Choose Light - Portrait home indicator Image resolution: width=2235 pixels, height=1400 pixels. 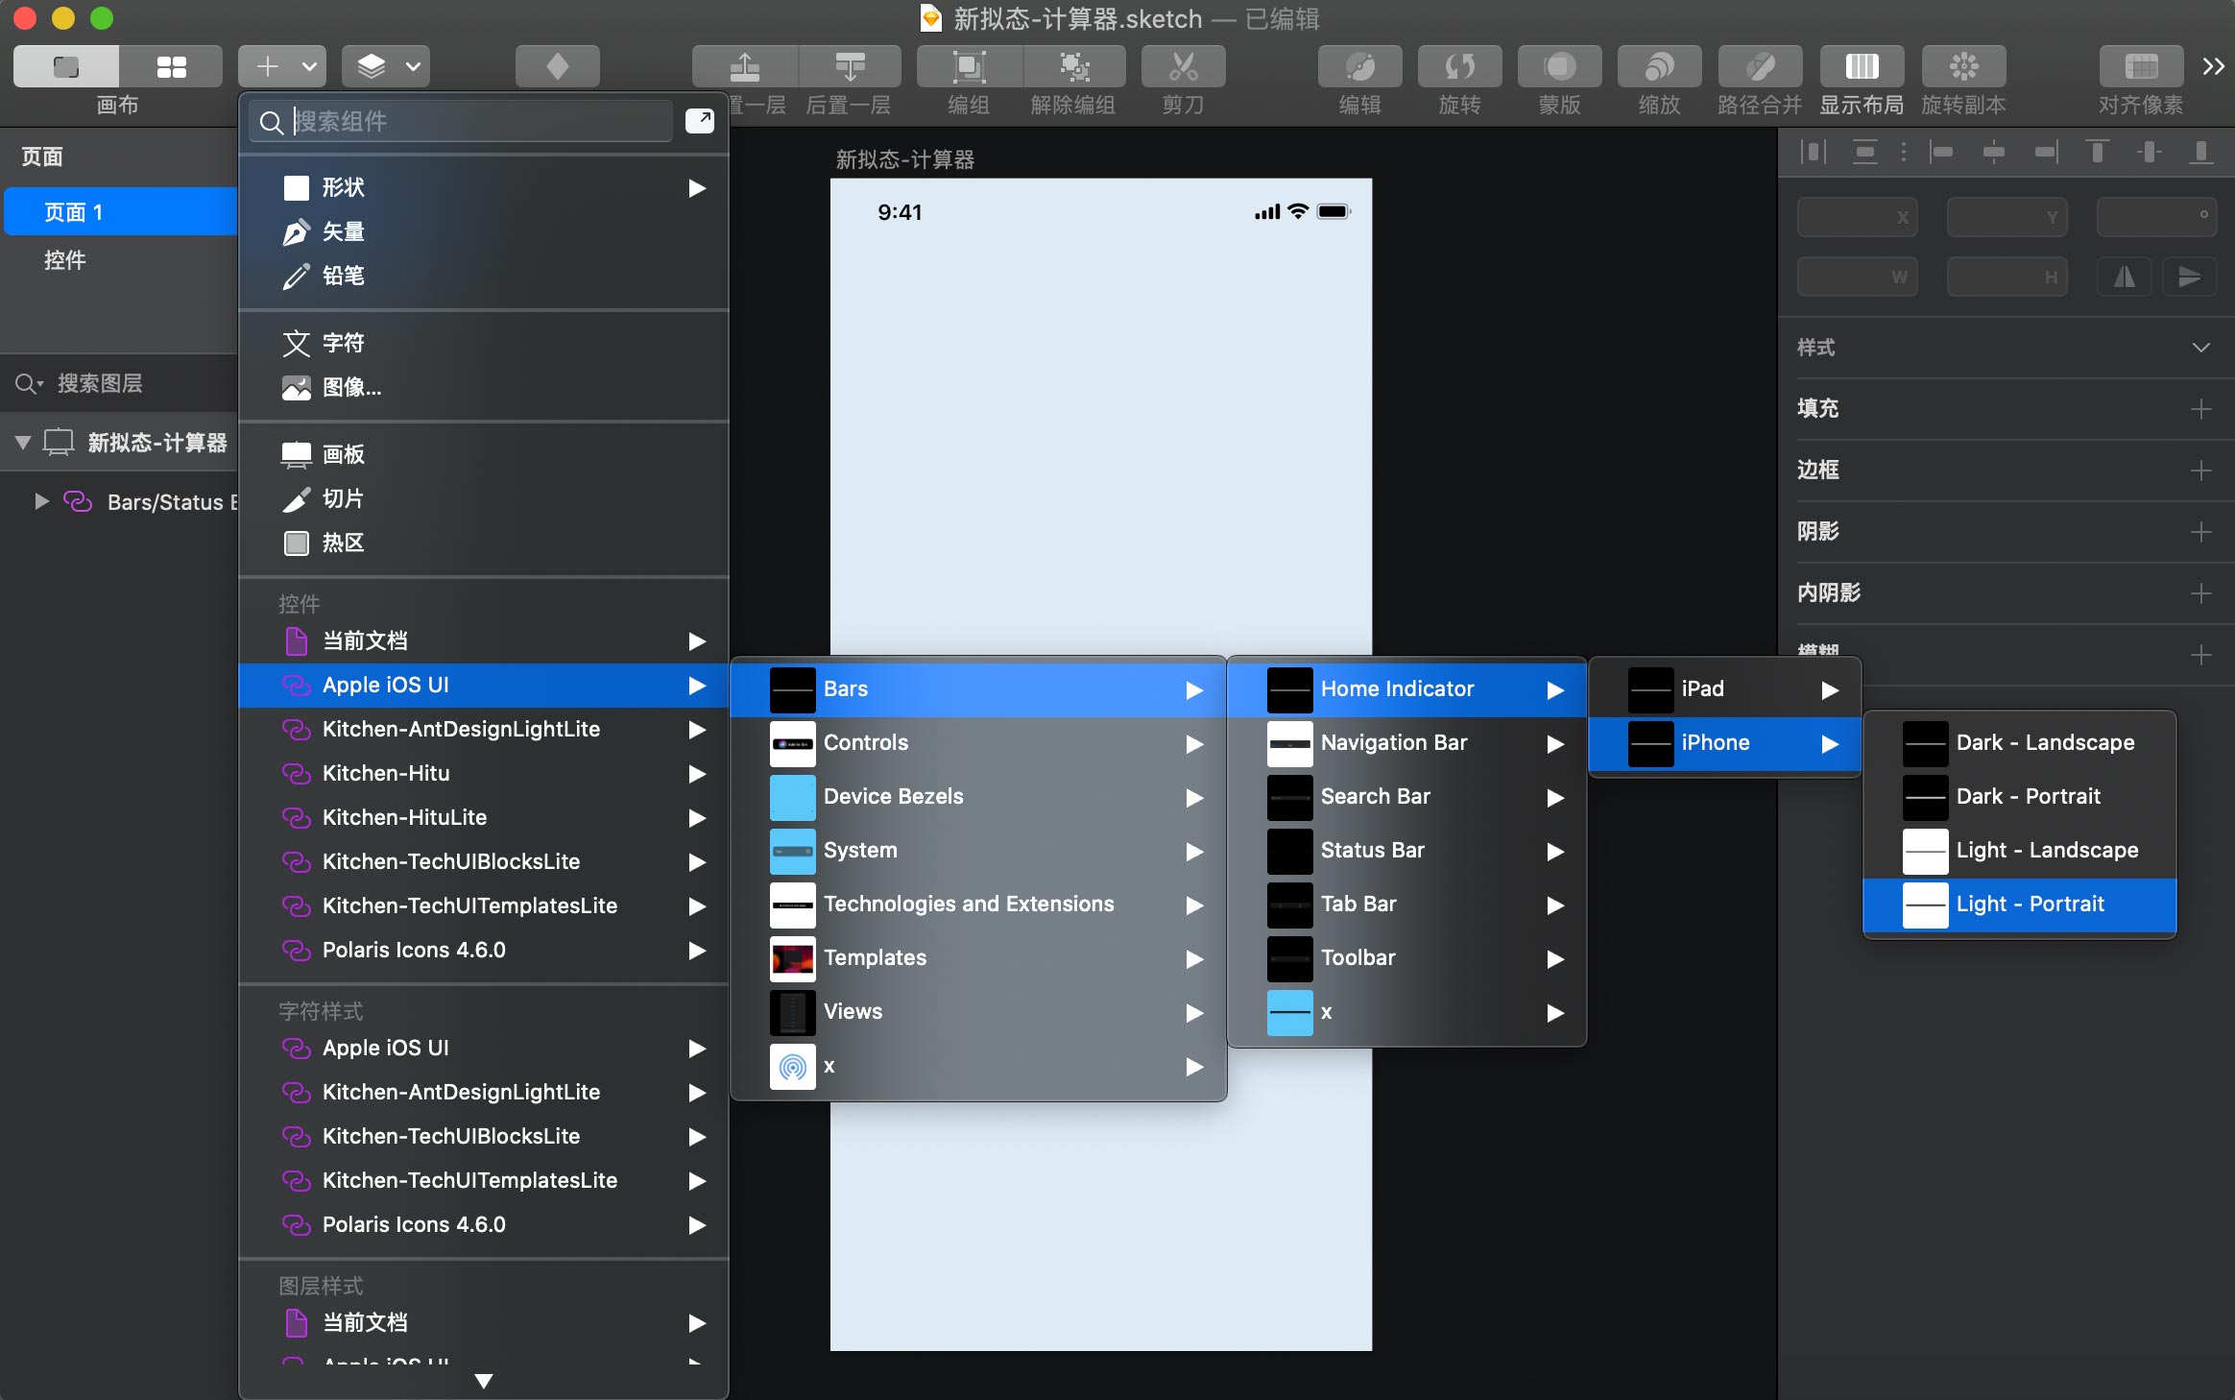click(x=2020, y=904)
